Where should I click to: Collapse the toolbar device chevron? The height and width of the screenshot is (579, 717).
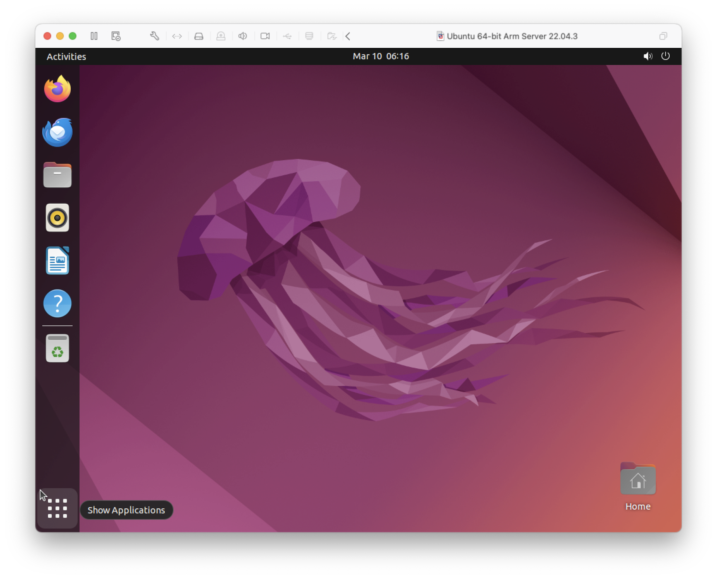[348, 36]
